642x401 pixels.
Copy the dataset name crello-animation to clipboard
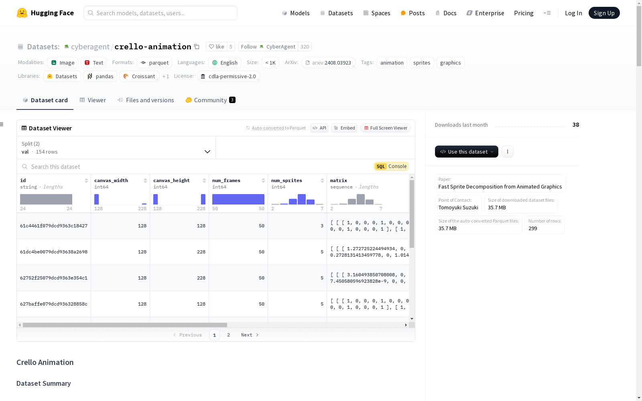pos(197,47)
